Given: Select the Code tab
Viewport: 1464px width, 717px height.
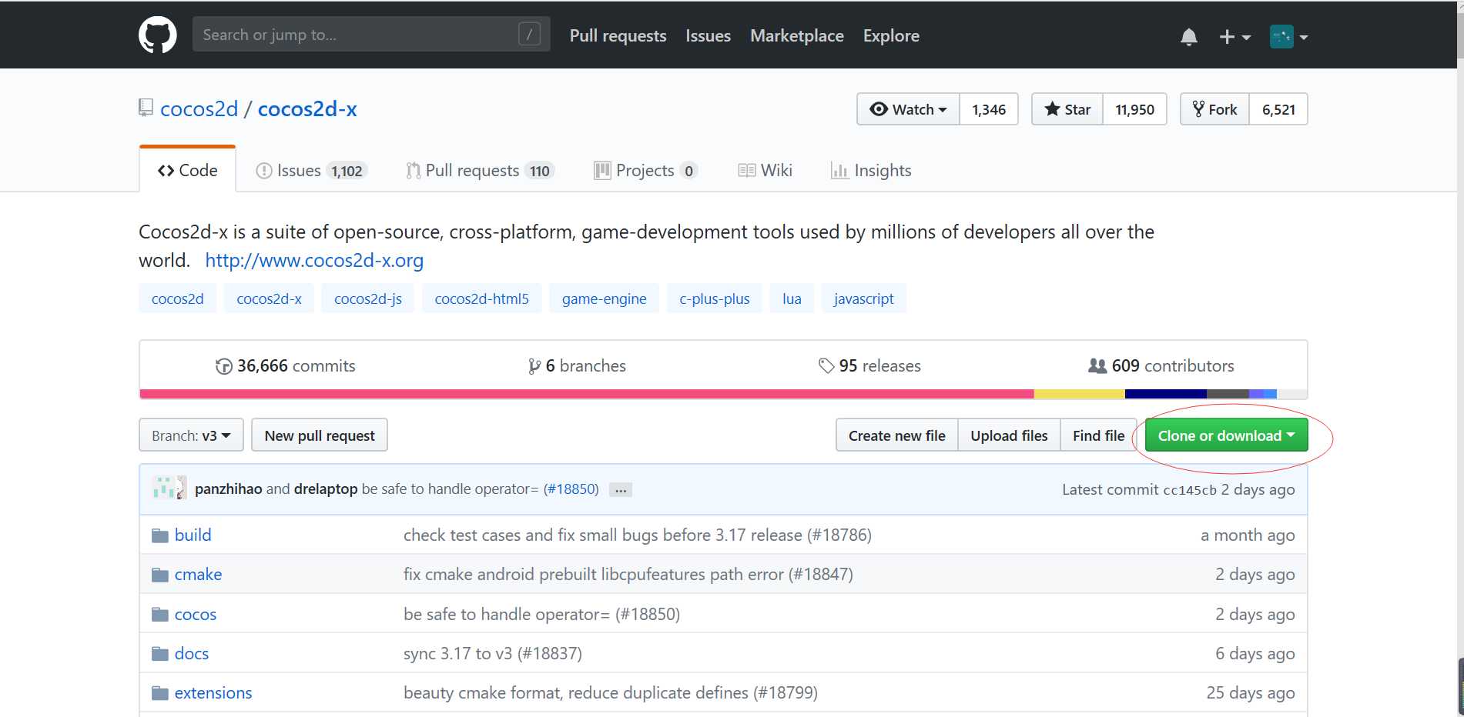Looking at the screenshot, I should (187, 170).
